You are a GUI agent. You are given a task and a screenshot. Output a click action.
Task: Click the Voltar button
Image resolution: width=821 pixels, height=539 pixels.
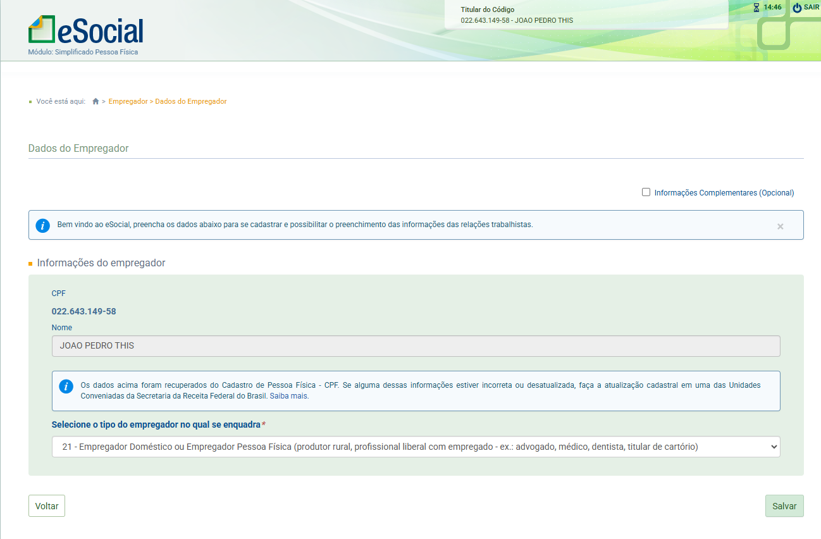tap(47, 506)
